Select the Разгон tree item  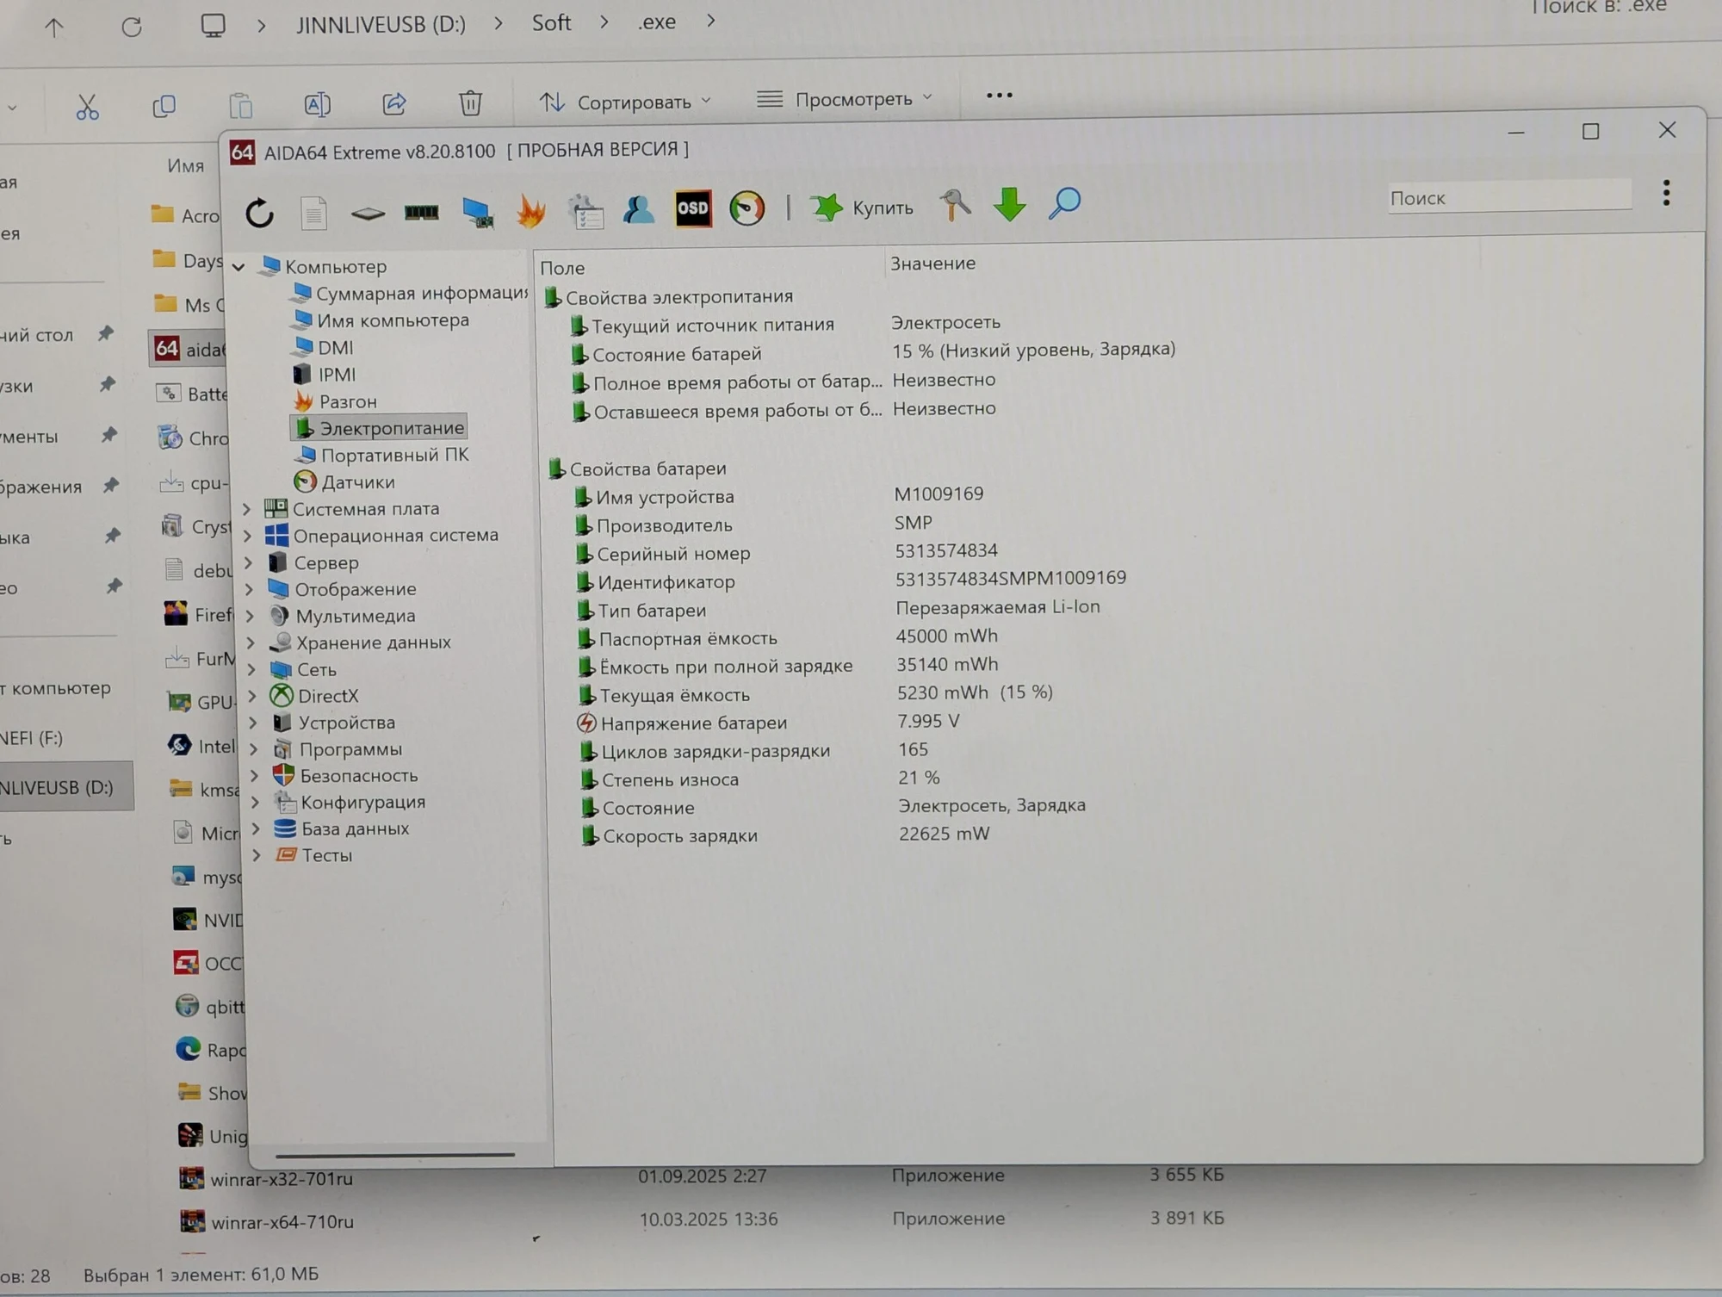(x=336, y=401)
